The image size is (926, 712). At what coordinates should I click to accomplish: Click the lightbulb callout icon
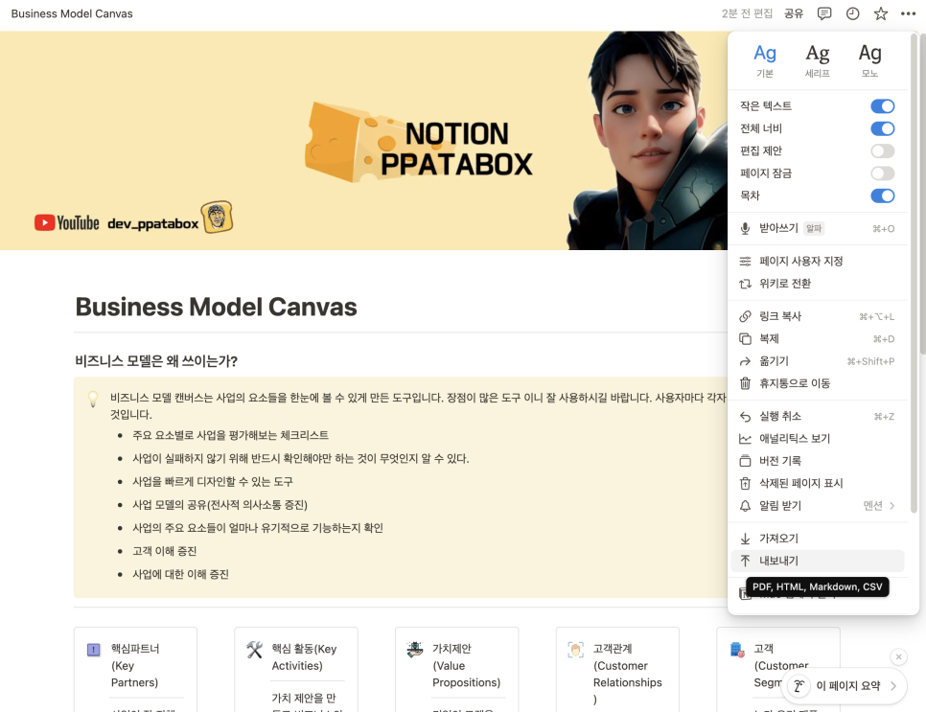(x=93, y=399)
